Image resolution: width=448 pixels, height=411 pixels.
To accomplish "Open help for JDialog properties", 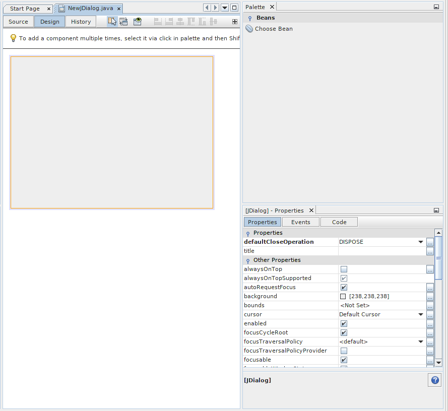I will 435,380.
